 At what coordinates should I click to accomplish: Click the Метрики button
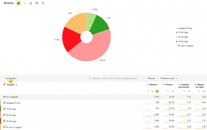151,78
